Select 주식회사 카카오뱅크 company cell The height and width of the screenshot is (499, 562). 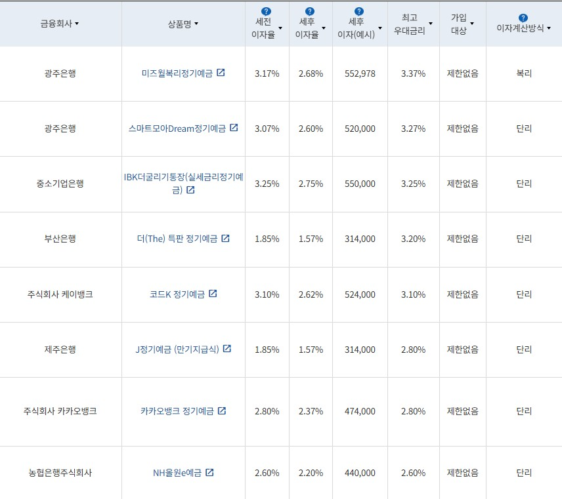pyautogui.click(x=60, y=411)
